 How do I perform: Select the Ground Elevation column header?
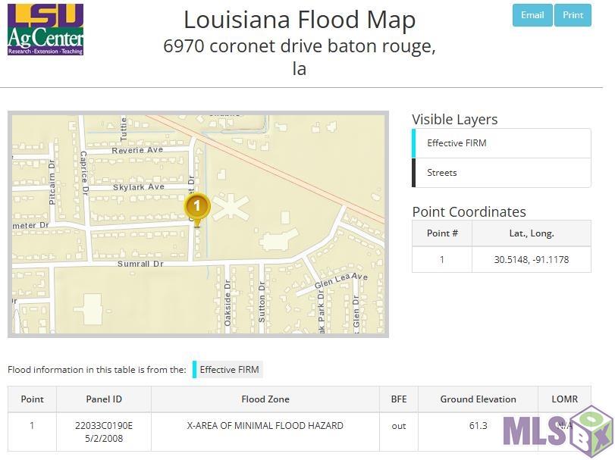(x=478, y=399)
